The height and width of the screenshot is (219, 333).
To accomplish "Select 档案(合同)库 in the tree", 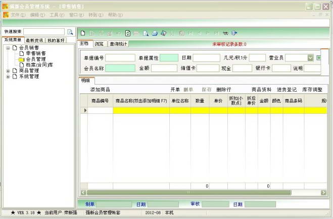I will (39, 65).
